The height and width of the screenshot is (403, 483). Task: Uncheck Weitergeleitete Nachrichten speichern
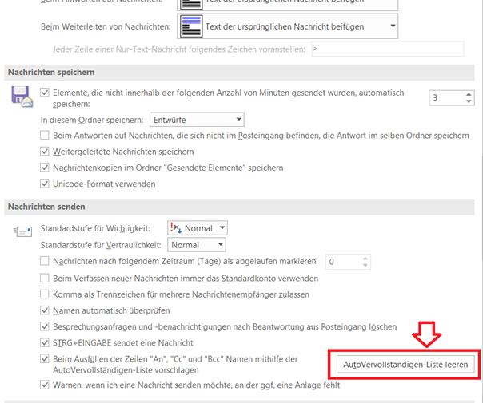45,152
